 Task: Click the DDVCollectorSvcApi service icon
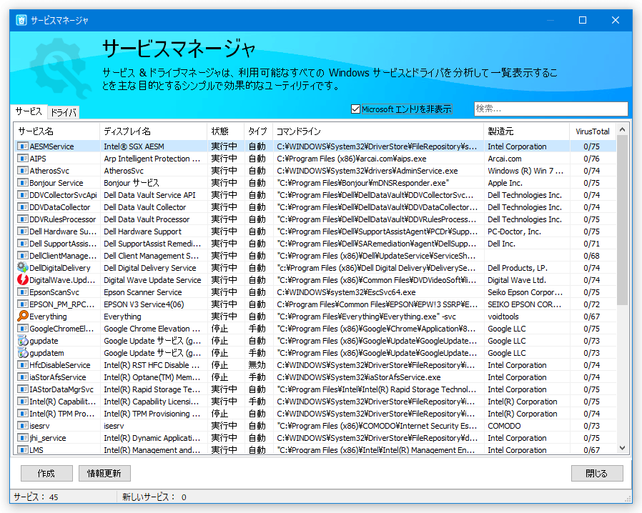click(x=22, y=195)
